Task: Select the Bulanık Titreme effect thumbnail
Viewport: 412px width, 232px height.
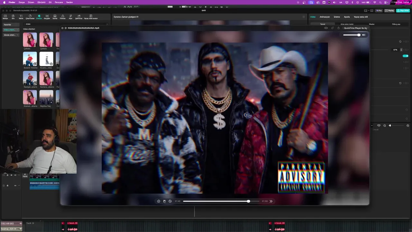Action: (x=30, y=59)
